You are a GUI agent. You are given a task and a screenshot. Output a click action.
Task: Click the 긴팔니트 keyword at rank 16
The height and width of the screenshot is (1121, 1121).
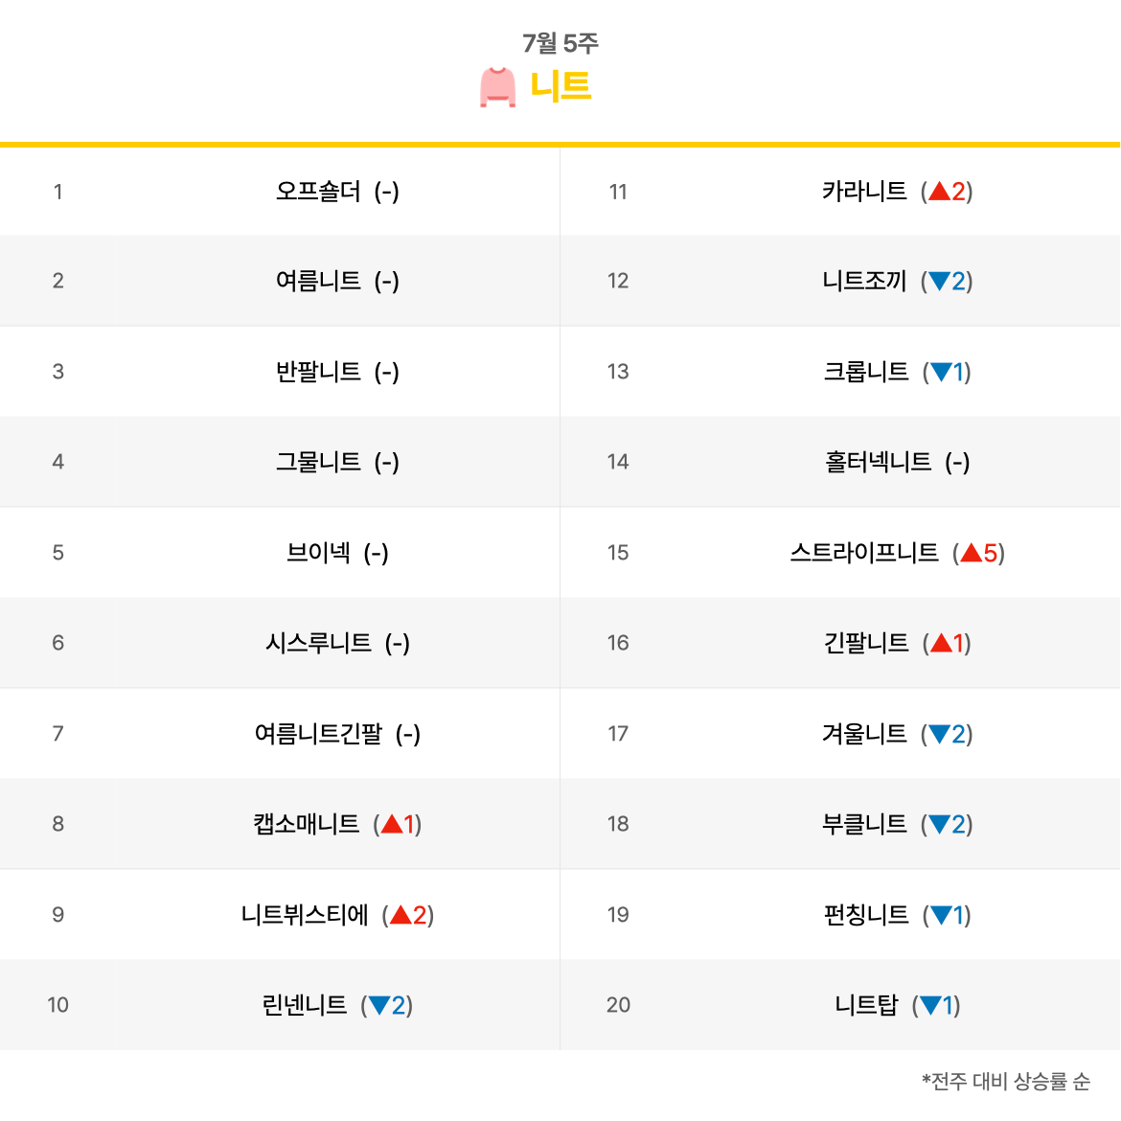coord(866,643)
